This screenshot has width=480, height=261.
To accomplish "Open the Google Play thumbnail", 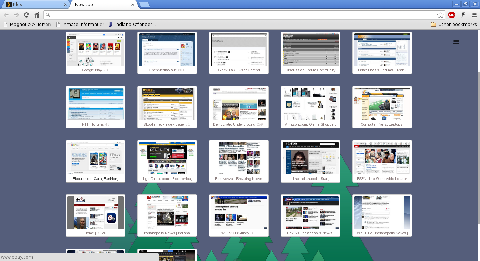I will pyautogui.click(x=96, y=53).
